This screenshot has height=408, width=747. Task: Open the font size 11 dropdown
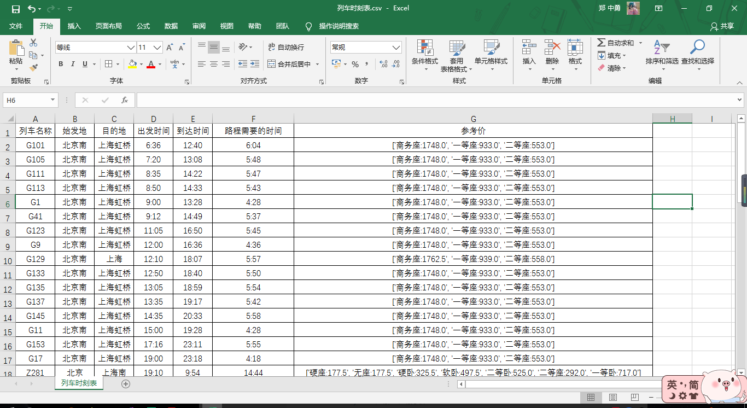[157, 48]
